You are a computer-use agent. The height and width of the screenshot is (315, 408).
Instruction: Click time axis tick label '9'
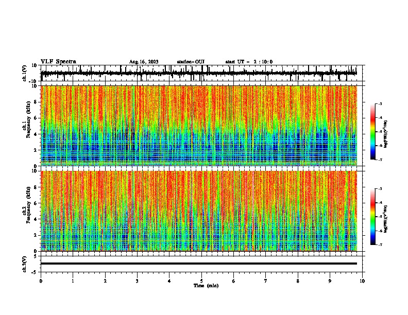330,281
